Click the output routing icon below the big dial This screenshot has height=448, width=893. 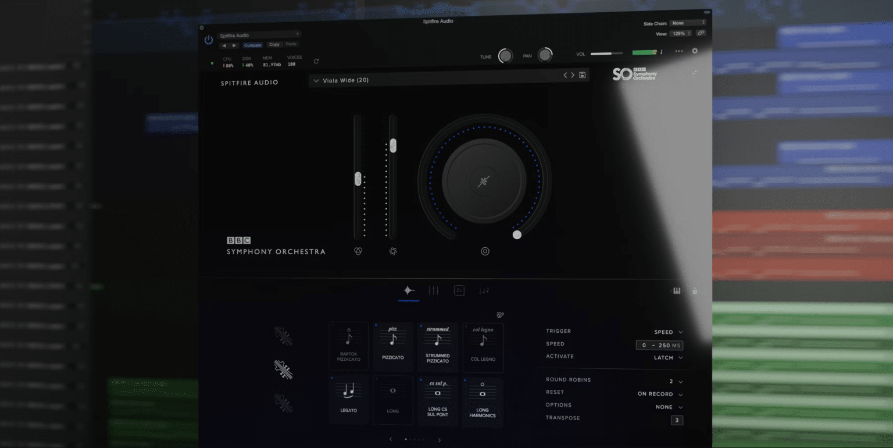pyautogui.click(x=485, y=251)
